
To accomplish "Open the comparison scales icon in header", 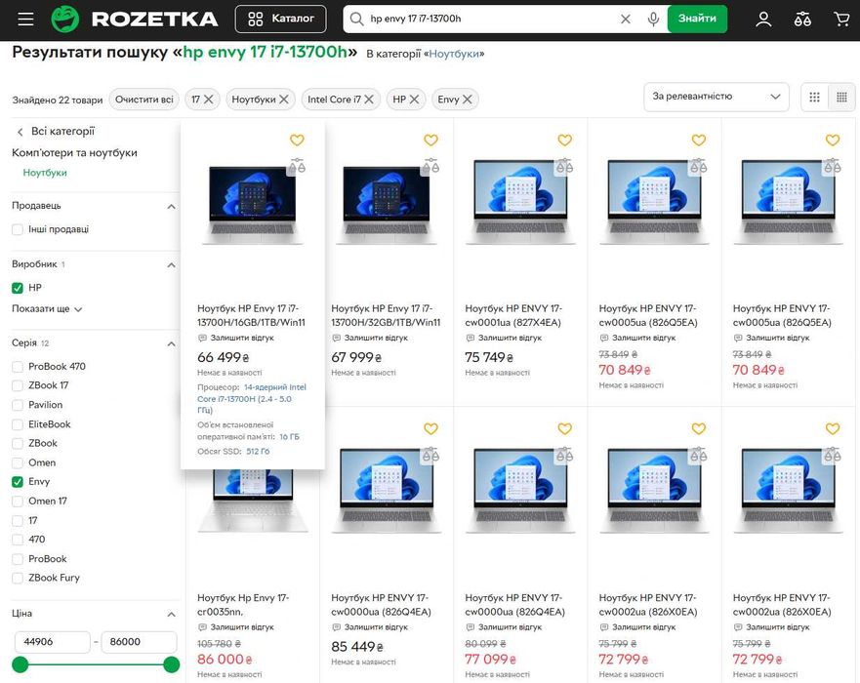I will (802, 20).
